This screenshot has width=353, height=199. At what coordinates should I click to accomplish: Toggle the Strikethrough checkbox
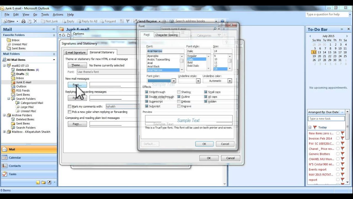[x=147, y=92]
